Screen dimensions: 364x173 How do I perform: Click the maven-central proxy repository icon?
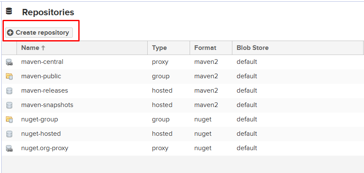pos(9,62)
